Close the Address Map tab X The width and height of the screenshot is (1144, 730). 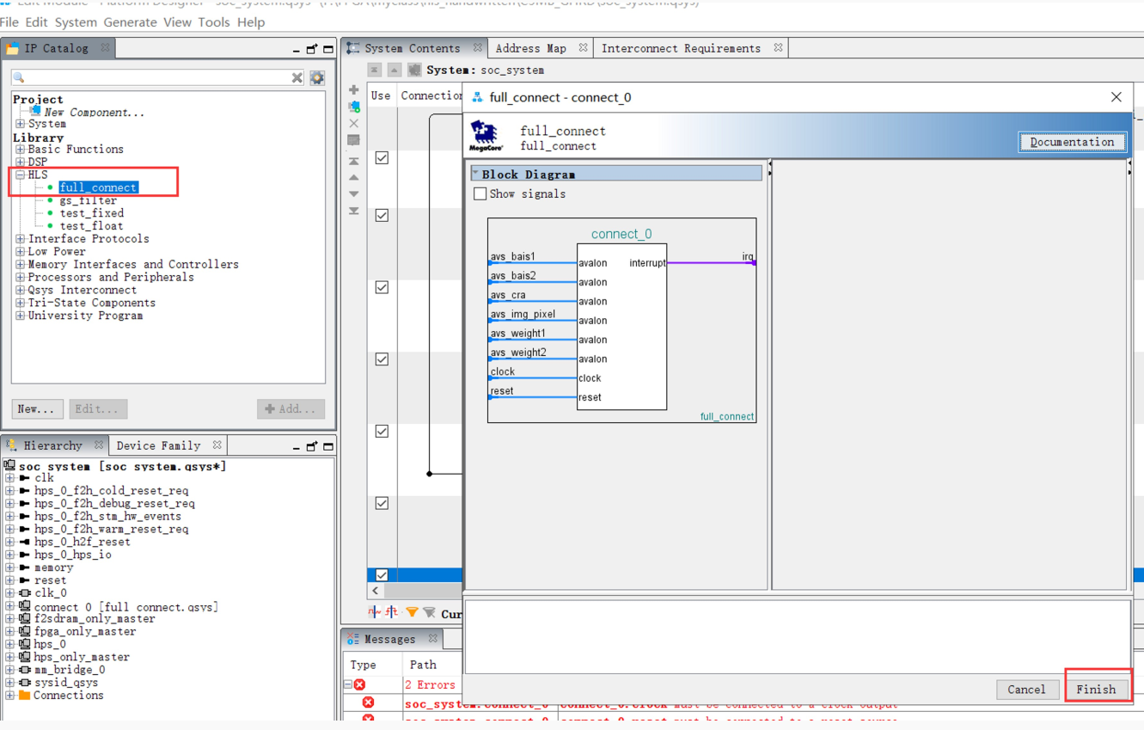tap(583, 48)
